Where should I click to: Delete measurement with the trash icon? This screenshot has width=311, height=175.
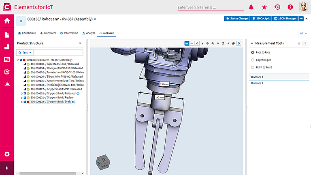click(299, 43)
